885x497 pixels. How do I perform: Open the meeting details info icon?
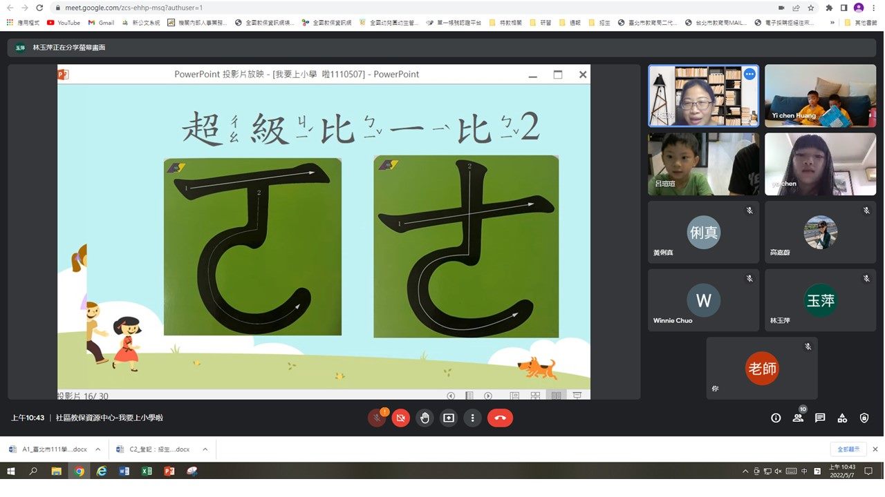[x=776, y=418]
